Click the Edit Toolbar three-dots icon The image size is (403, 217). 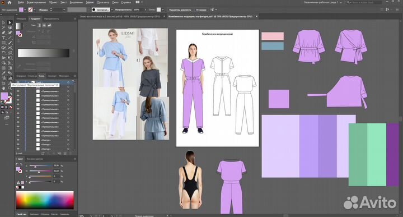point(7,124)
